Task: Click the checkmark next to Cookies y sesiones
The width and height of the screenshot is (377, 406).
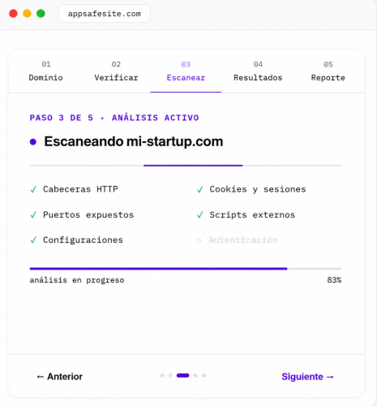Action: (x=200, y=189)
